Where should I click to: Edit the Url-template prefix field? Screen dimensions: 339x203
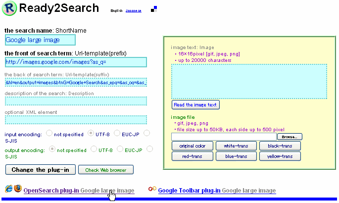(x=76, y=62)
